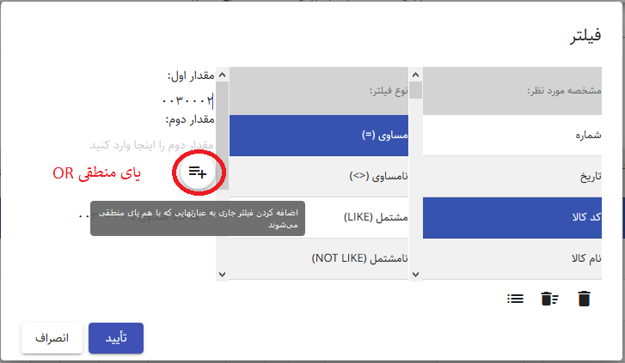Click up arrow of field list scrollbar

416,75
